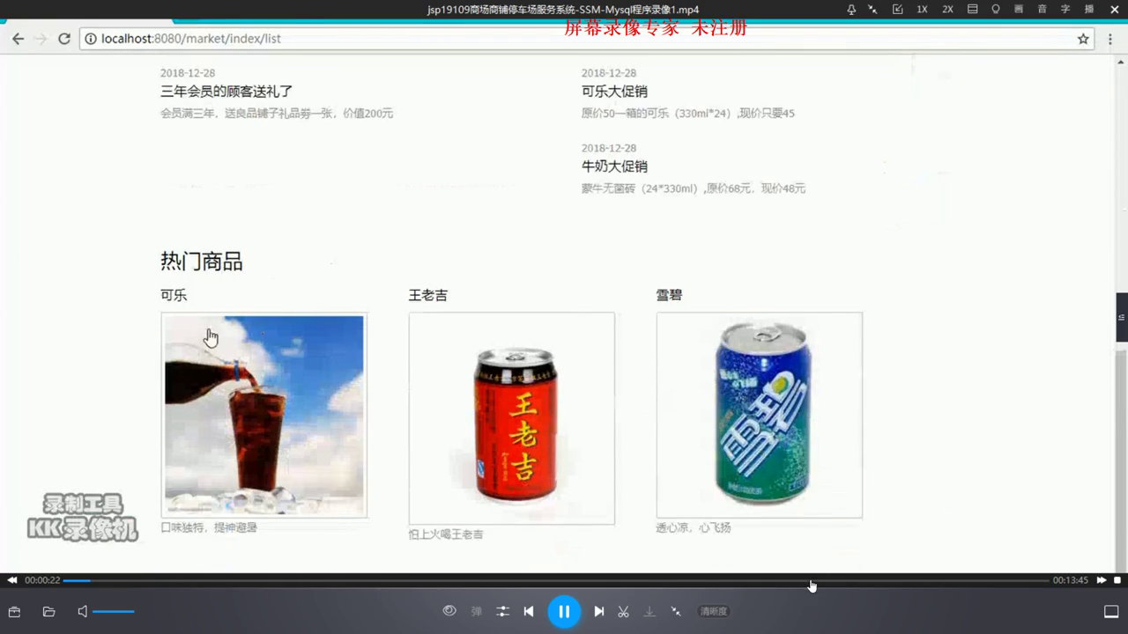Reload the localhost market page
The width and height of the screenshot is (1128, 634).
pyautogui.click(x=63, y=39)
